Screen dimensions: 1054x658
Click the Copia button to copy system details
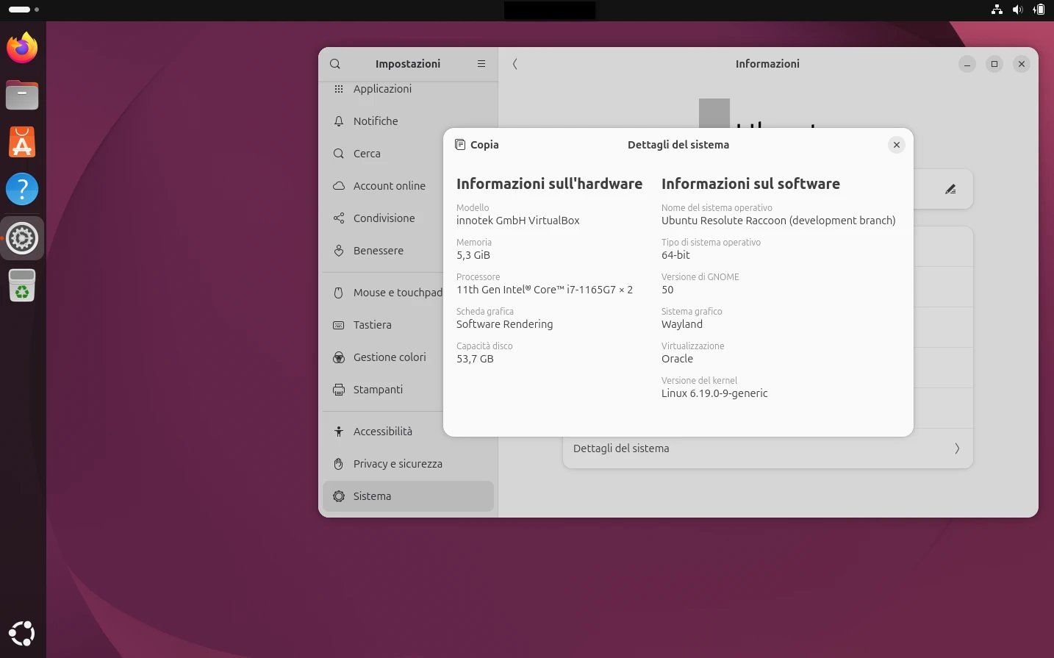pos(476,145)
